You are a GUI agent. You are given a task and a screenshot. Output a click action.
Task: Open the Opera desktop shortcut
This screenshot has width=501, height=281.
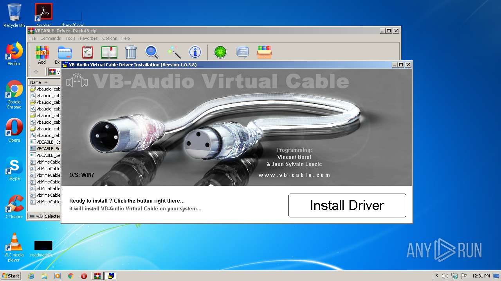(x=14, y=130)
